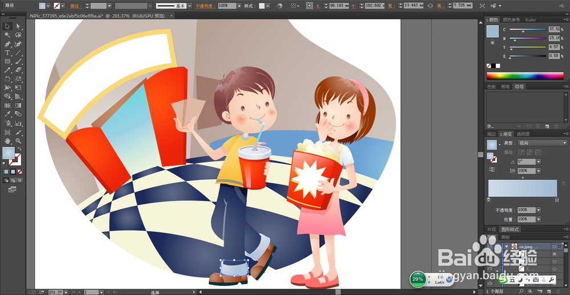Switch to the Kuler tab

pyautogui.click(x=530, y=20)
